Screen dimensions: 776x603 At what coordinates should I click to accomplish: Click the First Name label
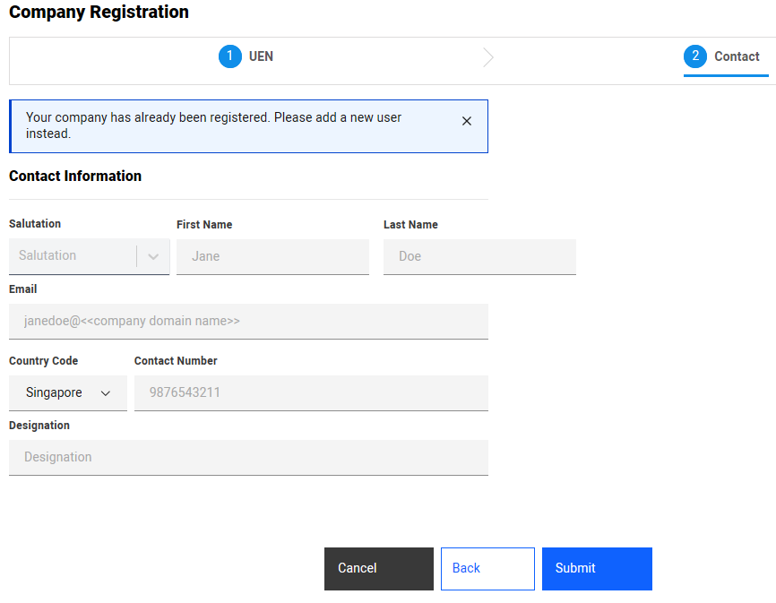(x=204, y=225)
